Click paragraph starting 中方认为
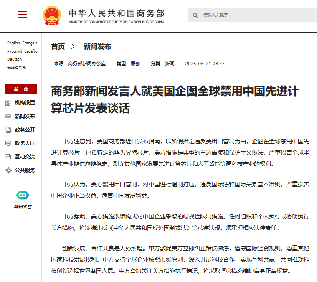This screenshot has width=317, height=282. click(180, 190)
